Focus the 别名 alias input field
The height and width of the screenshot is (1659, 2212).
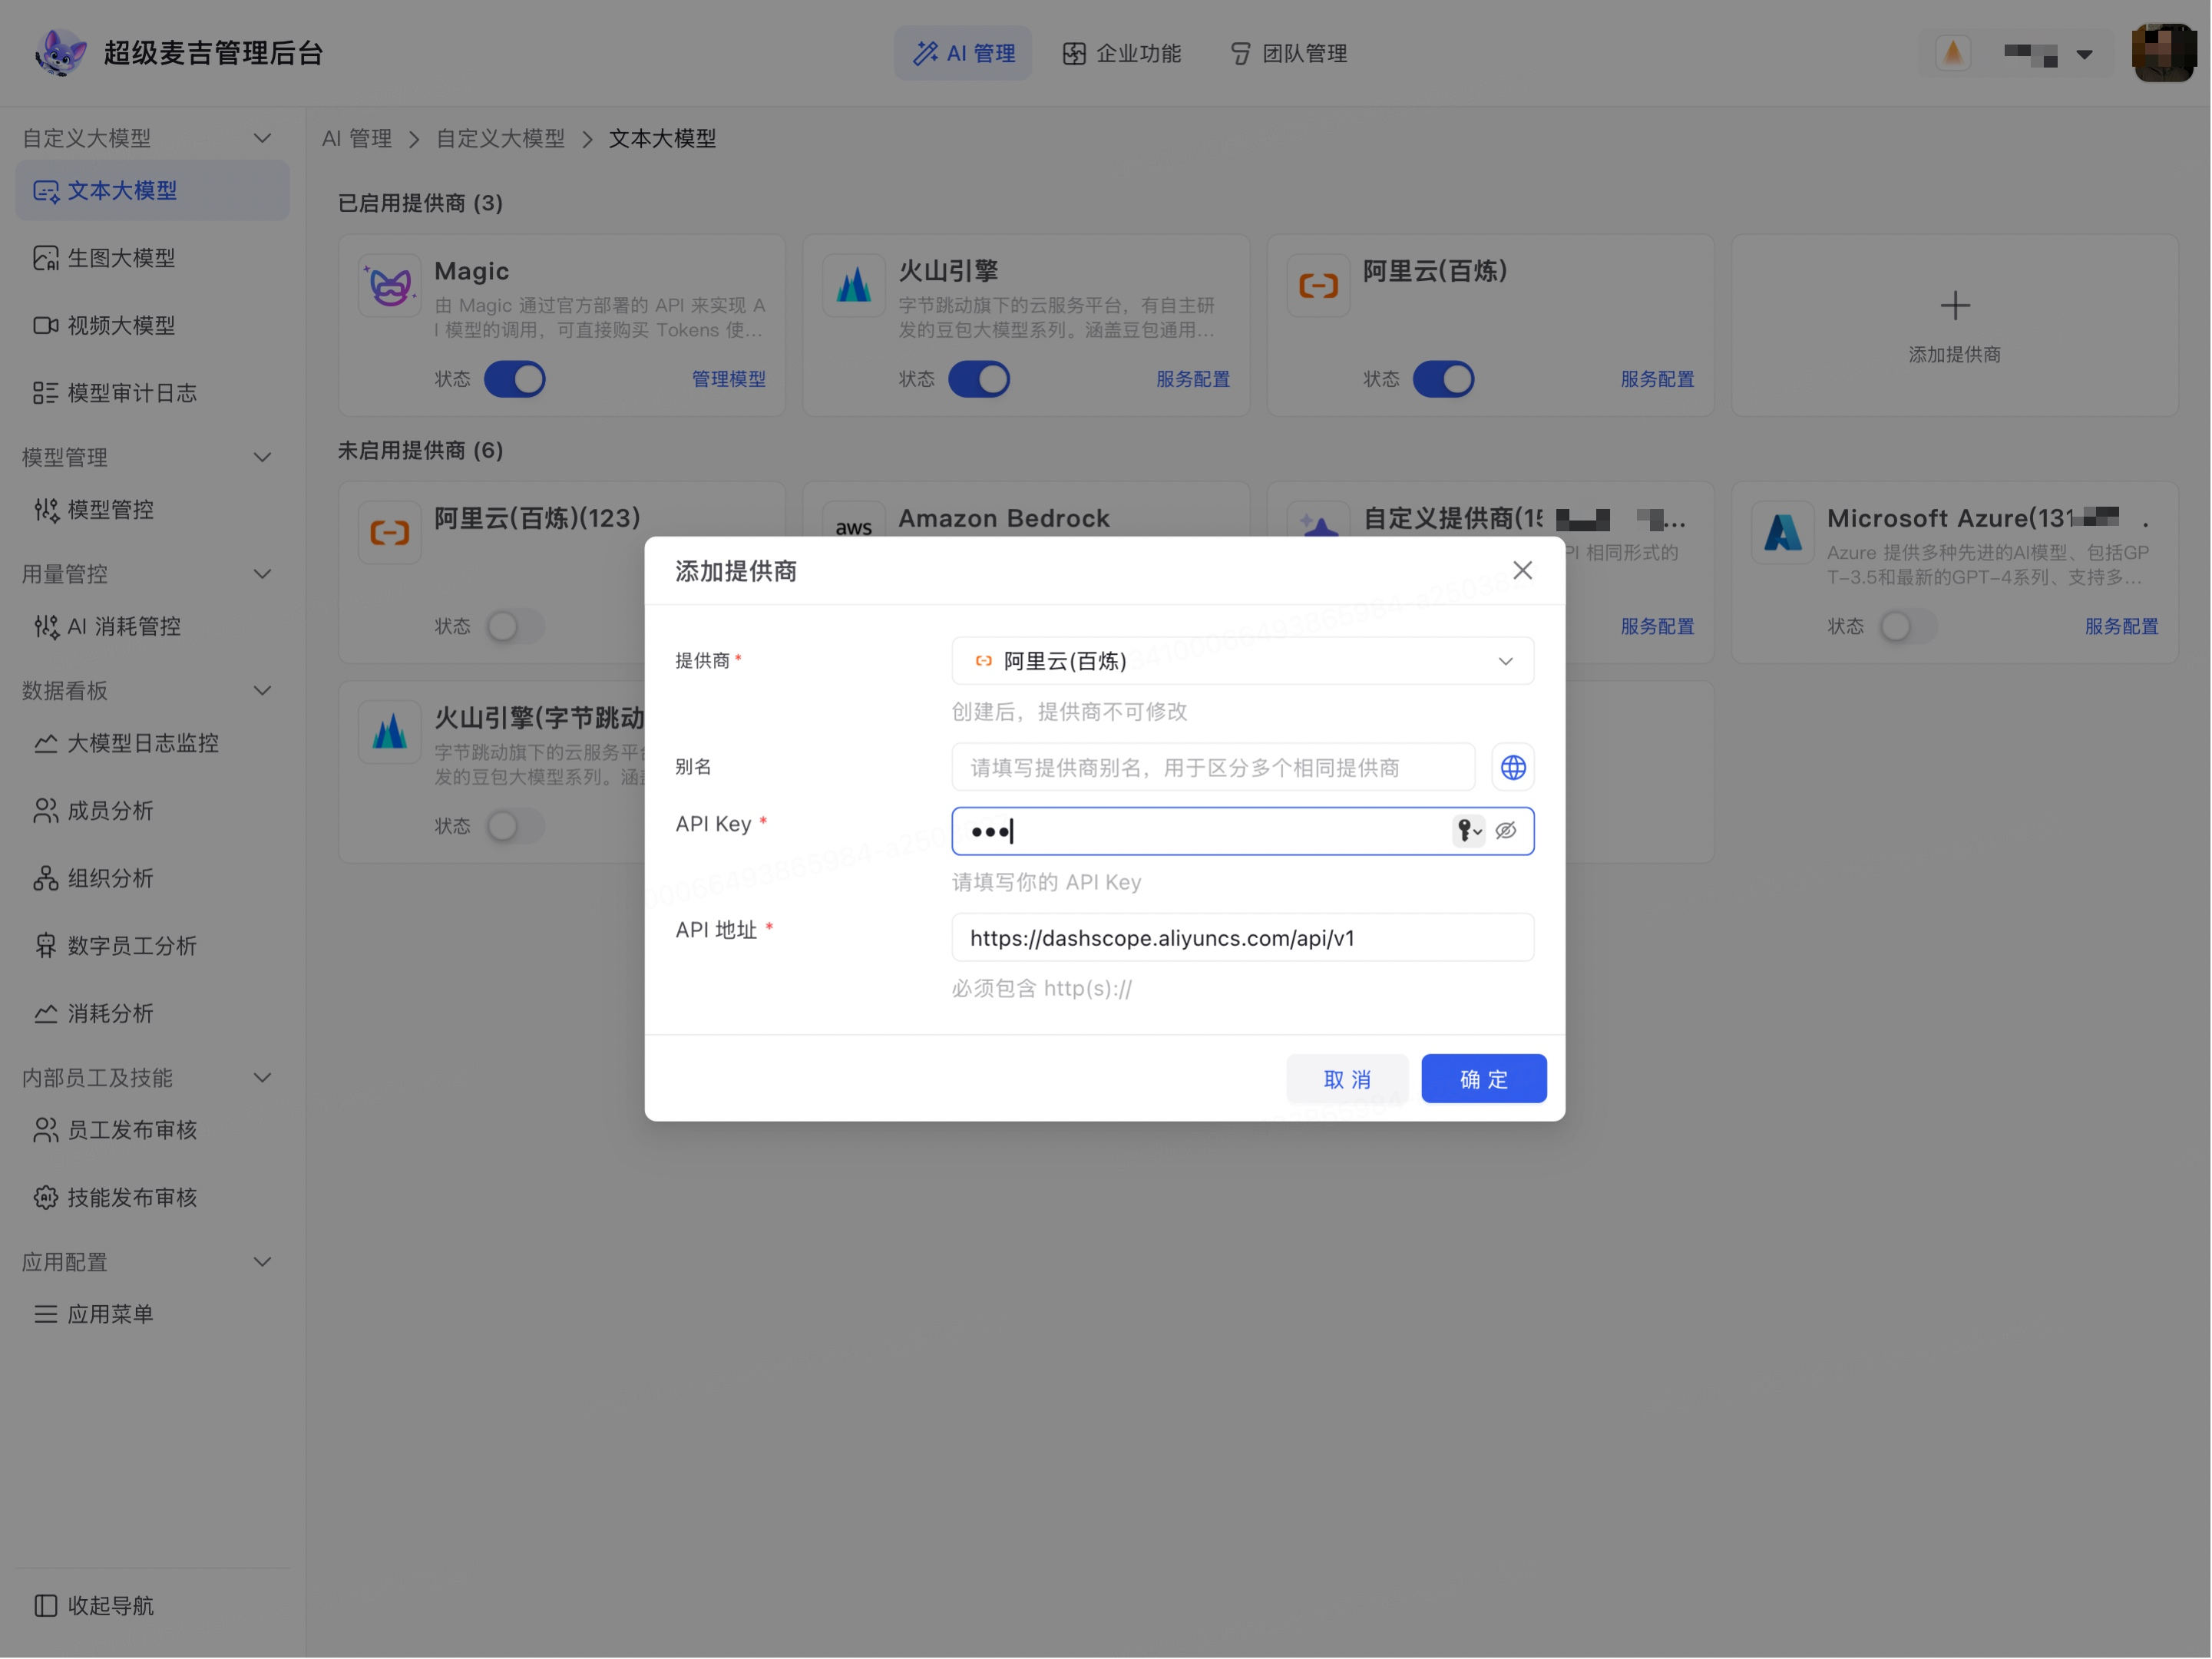(1213, 767)
